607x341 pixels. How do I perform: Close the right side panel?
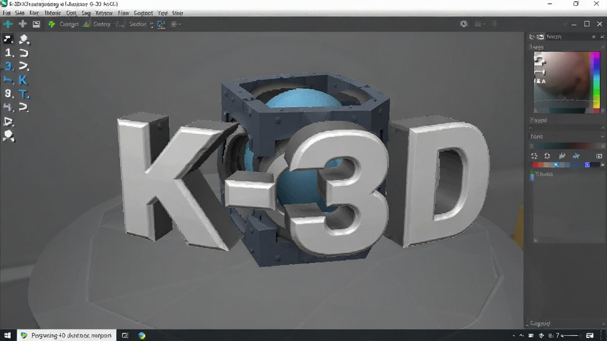[x=602, y=37]
